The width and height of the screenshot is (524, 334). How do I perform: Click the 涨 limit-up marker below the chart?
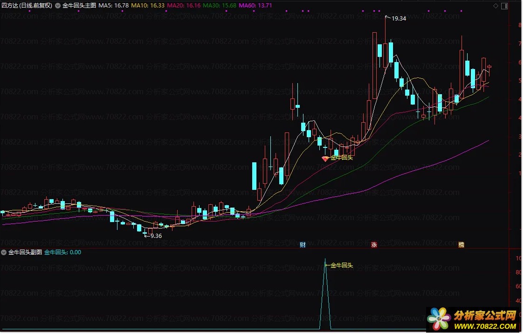374,245
